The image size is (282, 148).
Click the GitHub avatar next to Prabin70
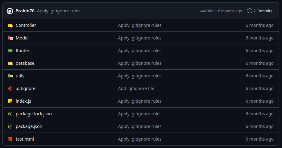(x=10, y=11)
